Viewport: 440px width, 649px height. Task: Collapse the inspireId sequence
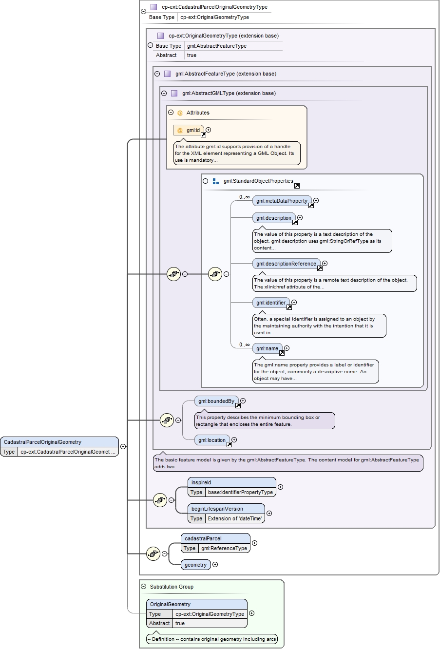[x=171, y=500]
